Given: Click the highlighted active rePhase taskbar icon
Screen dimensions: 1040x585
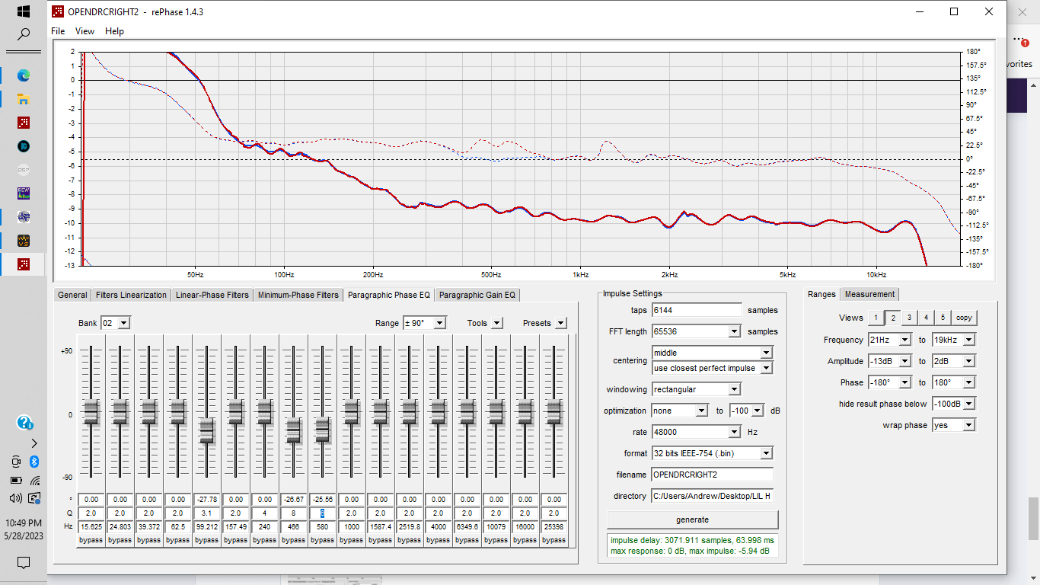Looking at the screenshot, I should (x=24, y=264).
